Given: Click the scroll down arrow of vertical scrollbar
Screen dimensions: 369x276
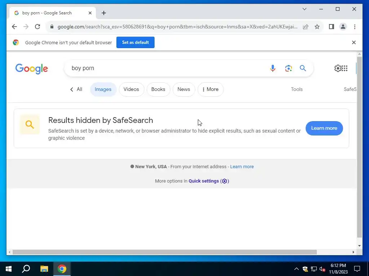Looking at the screenshot, I should pyautogui.click(x=359, y=246).
